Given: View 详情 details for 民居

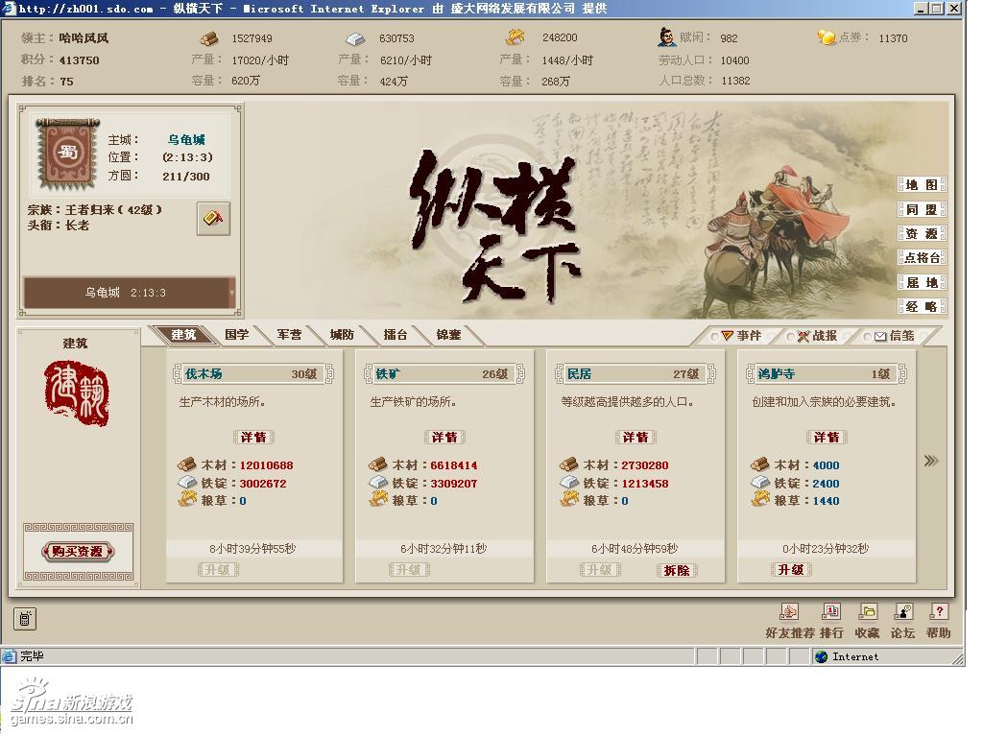Looking at the screenshot, I should point(635,437).
